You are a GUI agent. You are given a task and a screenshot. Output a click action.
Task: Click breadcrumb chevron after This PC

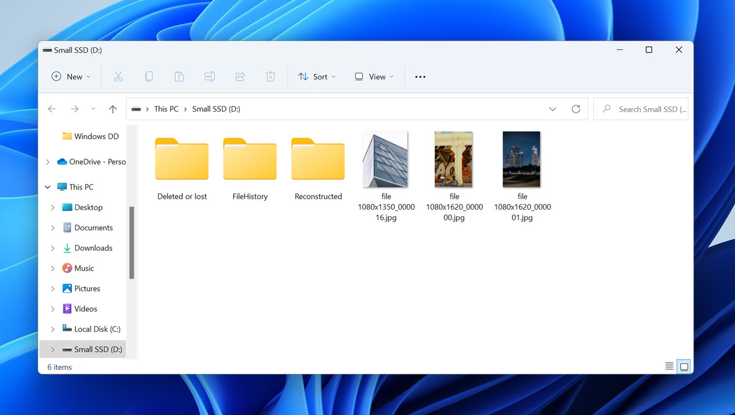[186, 109]
